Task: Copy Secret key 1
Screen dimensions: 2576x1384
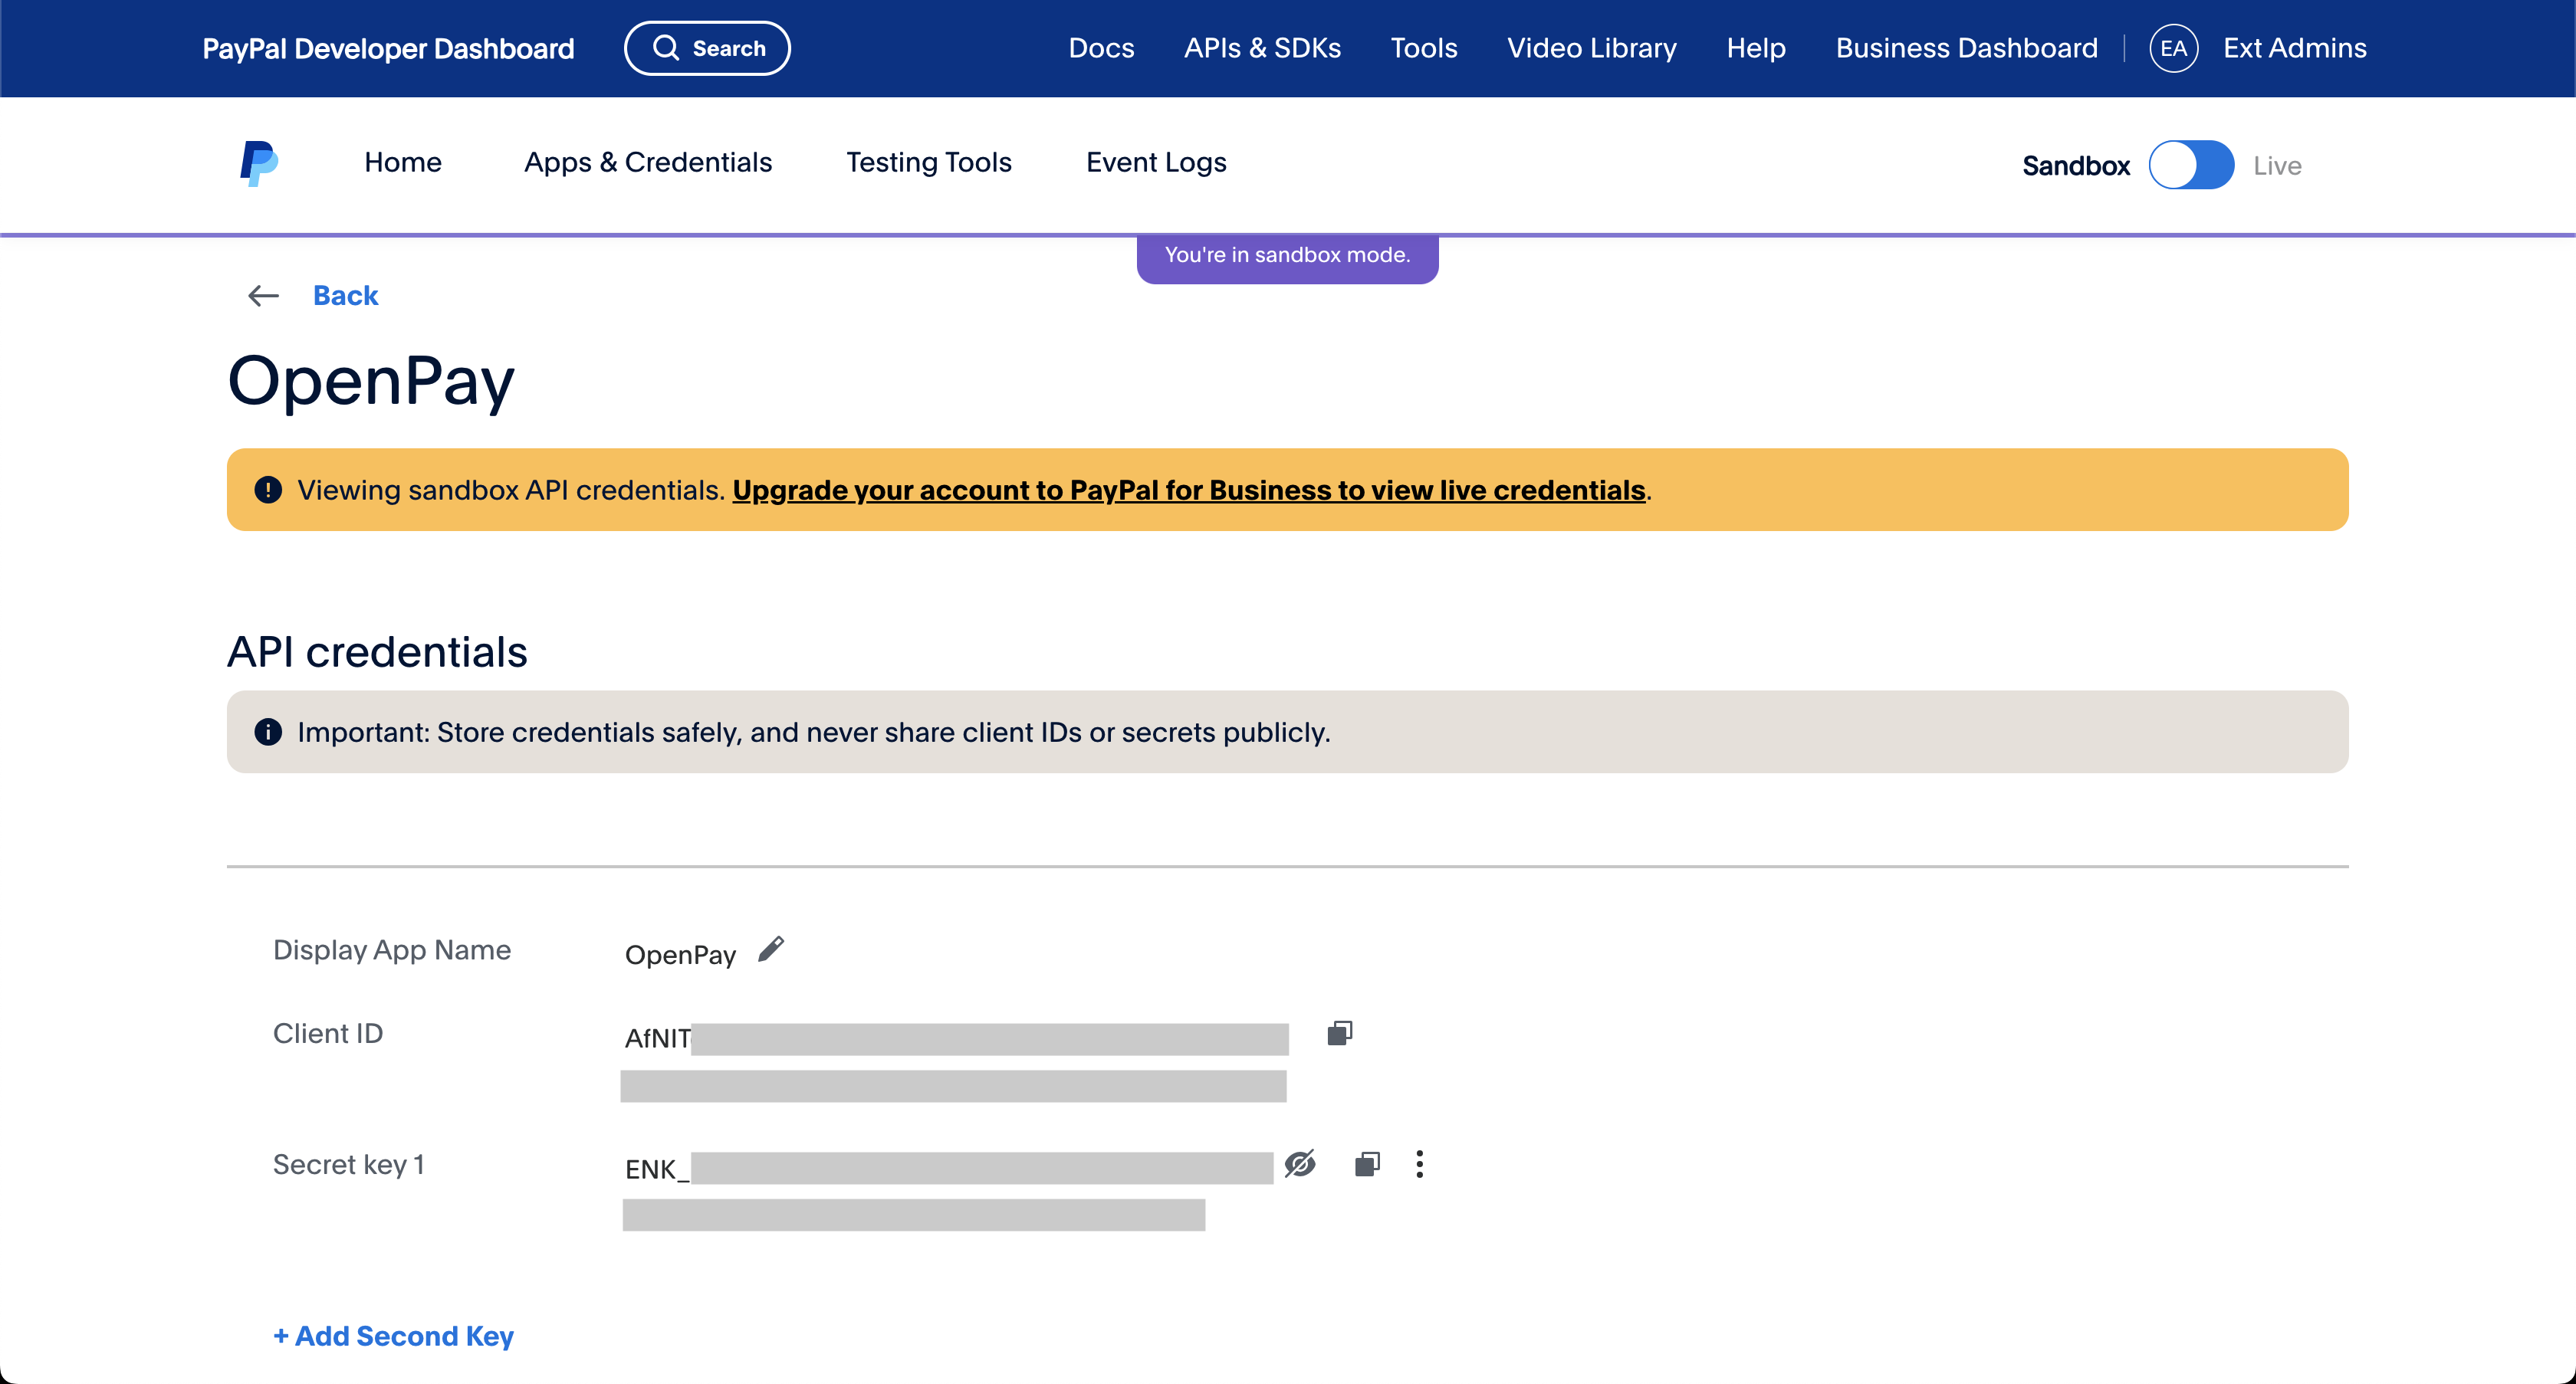Action: pos(1367,1164)
